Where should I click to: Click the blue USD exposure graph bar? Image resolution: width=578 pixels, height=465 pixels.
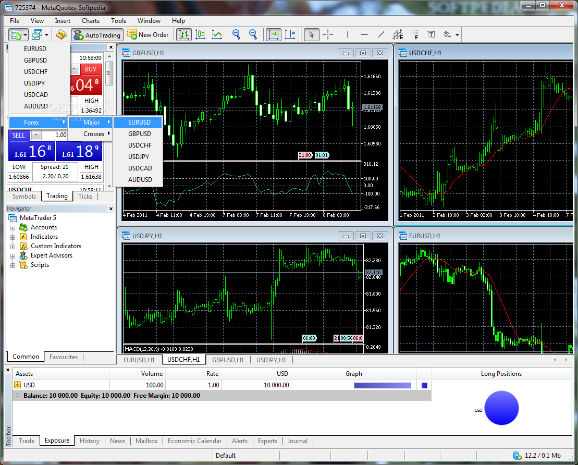(x=383, y=385)
